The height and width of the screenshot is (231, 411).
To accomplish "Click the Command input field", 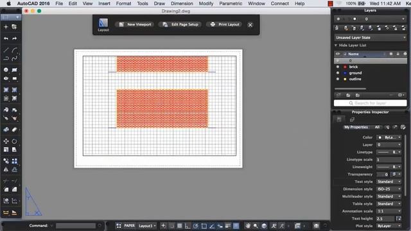I will [76, 226].
